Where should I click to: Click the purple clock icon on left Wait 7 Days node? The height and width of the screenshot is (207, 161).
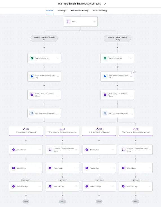pyautogui.click(x=32, y=95)
